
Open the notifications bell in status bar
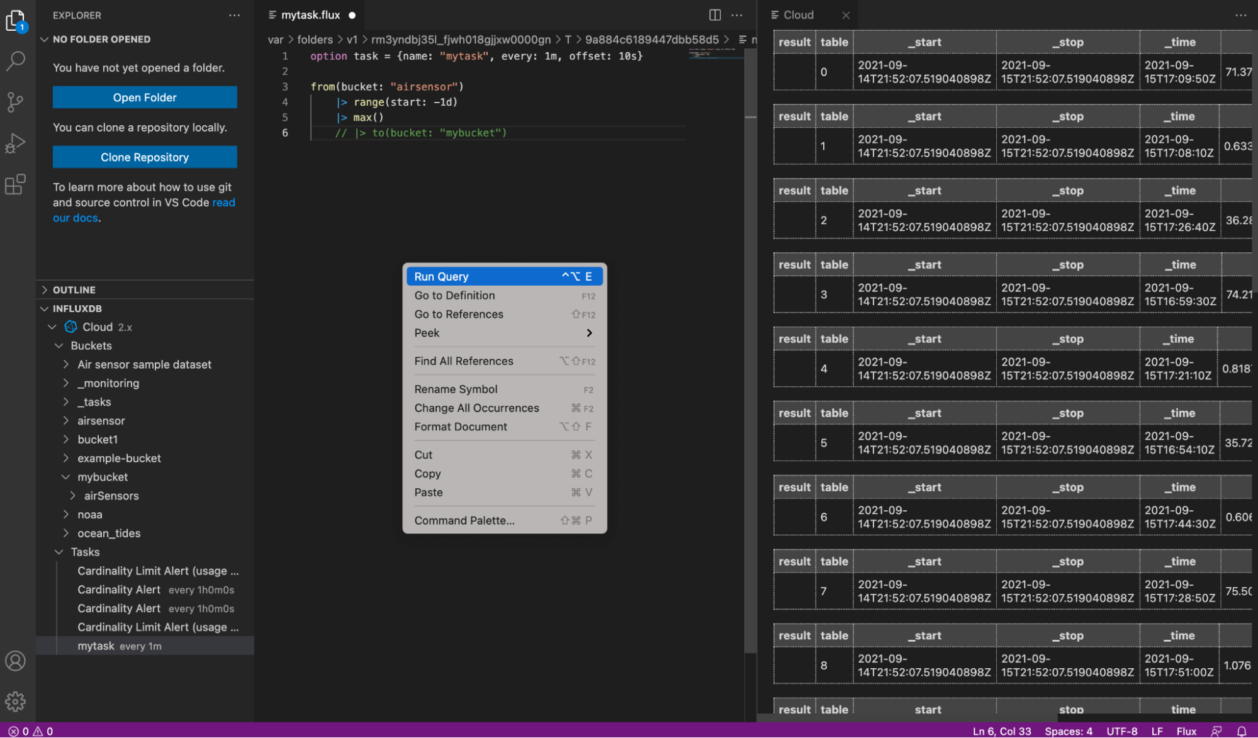[1242, 731]
